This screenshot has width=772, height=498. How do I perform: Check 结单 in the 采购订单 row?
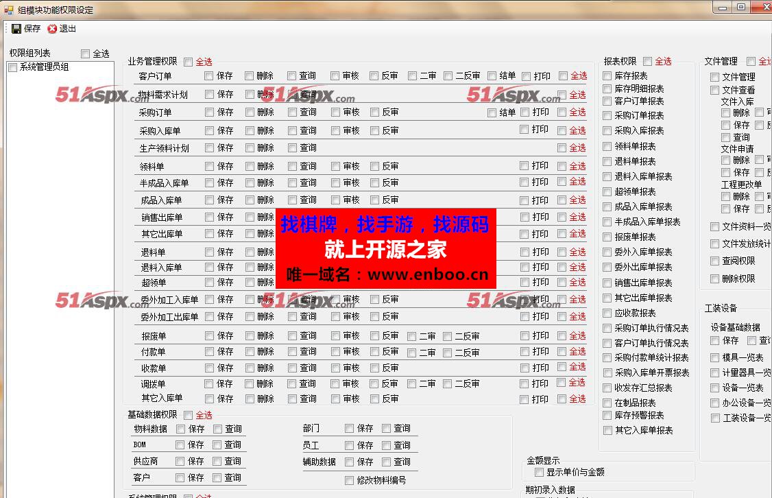492,112
